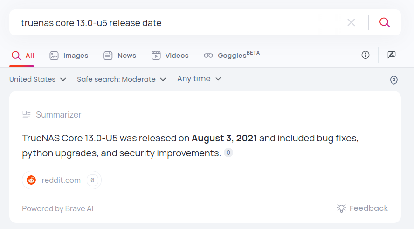Open the info circle icon
Viewport: 414px width, 229px height.
(366, 55)
